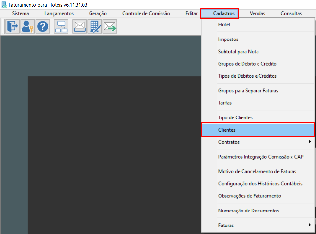Screen dimensions: 316x234
Task: Select Observações de Faturamento
Action: [258, 196]
